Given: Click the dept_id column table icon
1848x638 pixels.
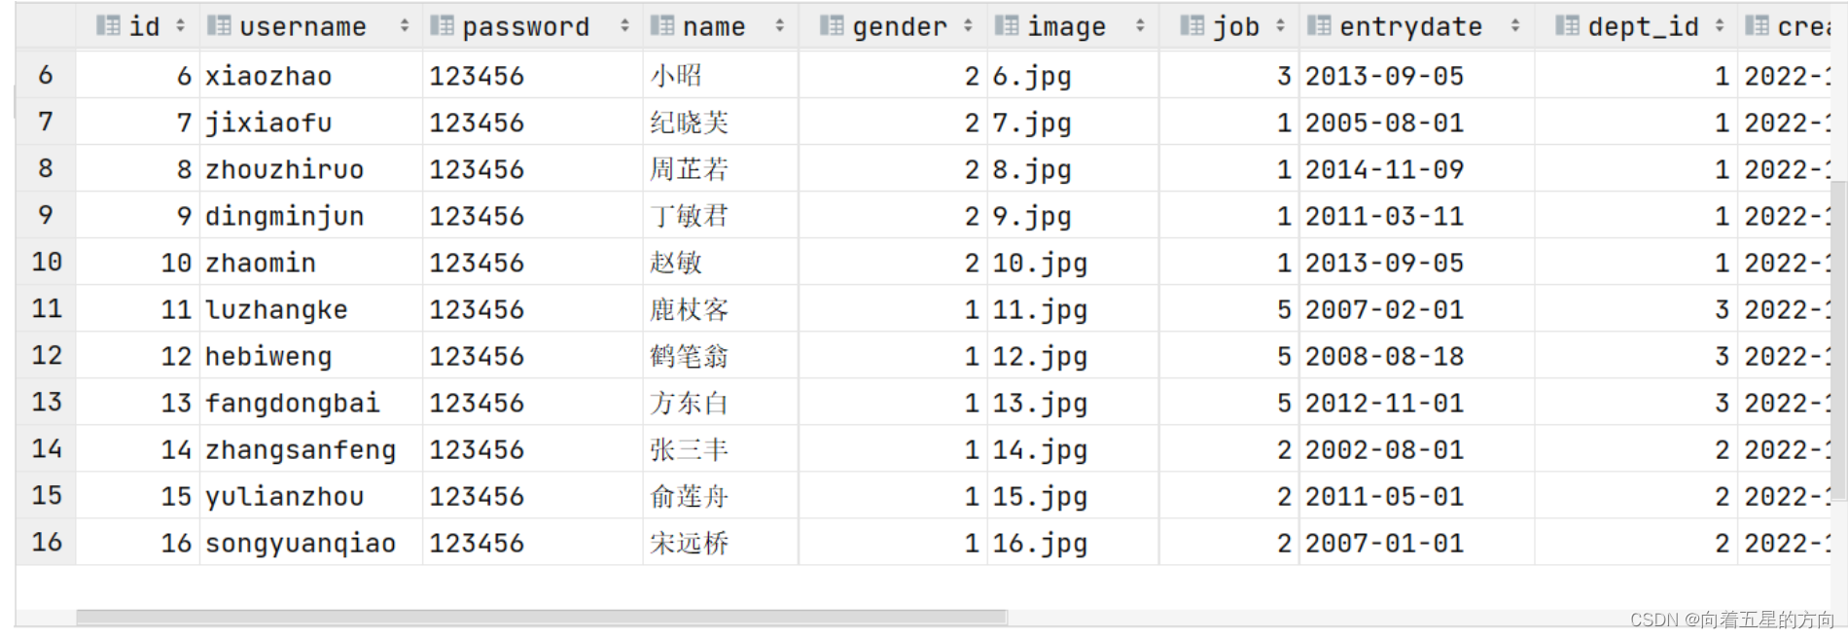Looking at the screenshot, I should coord(1568,26).
